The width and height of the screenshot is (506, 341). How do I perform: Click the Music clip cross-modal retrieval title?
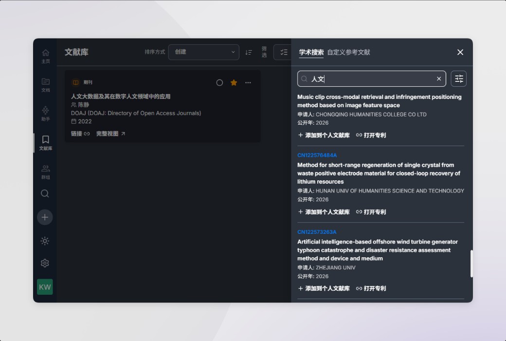tap(379, 101)
